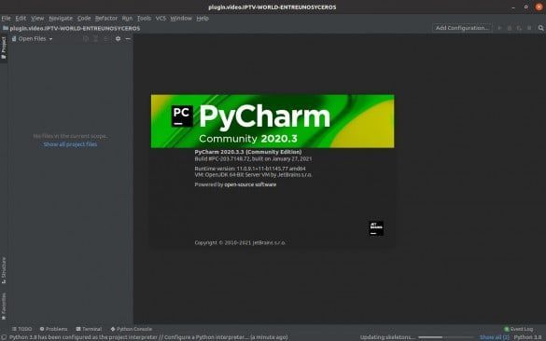
Task: Click the PyCharm 2020.3.3 (Community Edition) text
Action: click(248, 152)
